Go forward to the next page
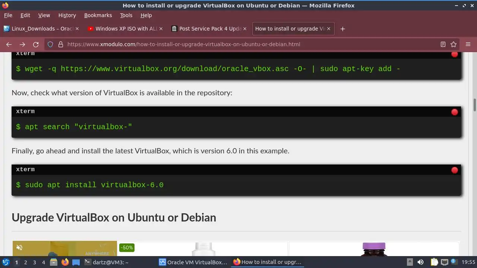 tap(22, 44)
